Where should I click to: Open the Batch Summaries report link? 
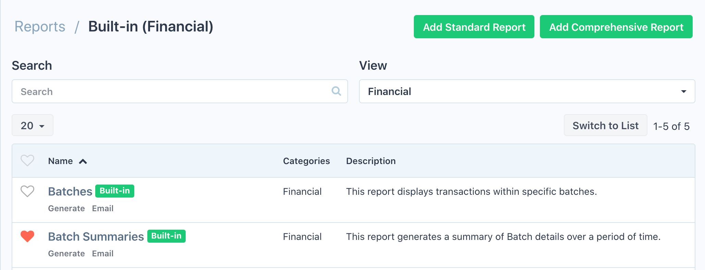96,237
